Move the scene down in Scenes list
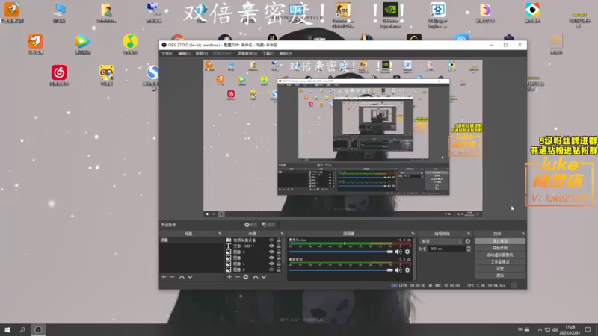The width and height of the screenshot is (598, 336). click(x=190, y=277)
